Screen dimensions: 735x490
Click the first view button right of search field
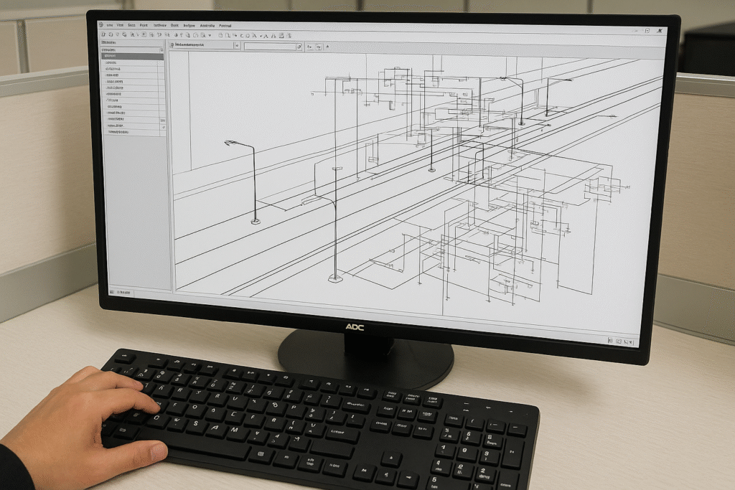309,47
